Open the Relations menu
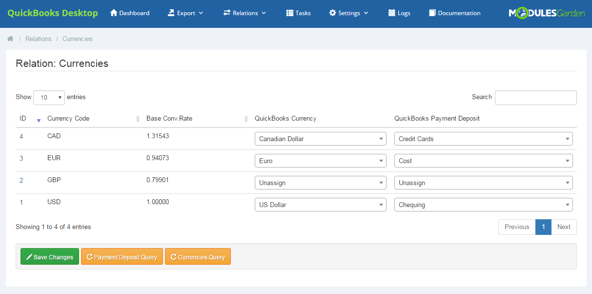This screenshot has height=294, width=592. pos(245,13)
